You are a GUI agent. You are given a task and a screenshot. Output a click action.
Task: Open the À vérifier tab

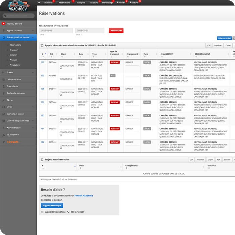121,3
